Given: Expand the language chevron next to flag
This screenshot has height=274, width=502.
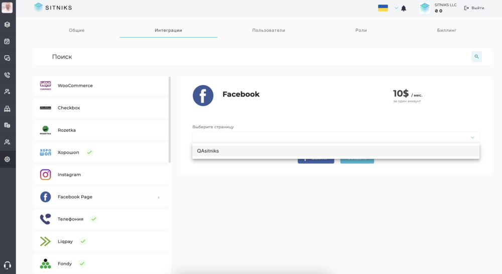Looking at the screenshot, I should point(396,8).
